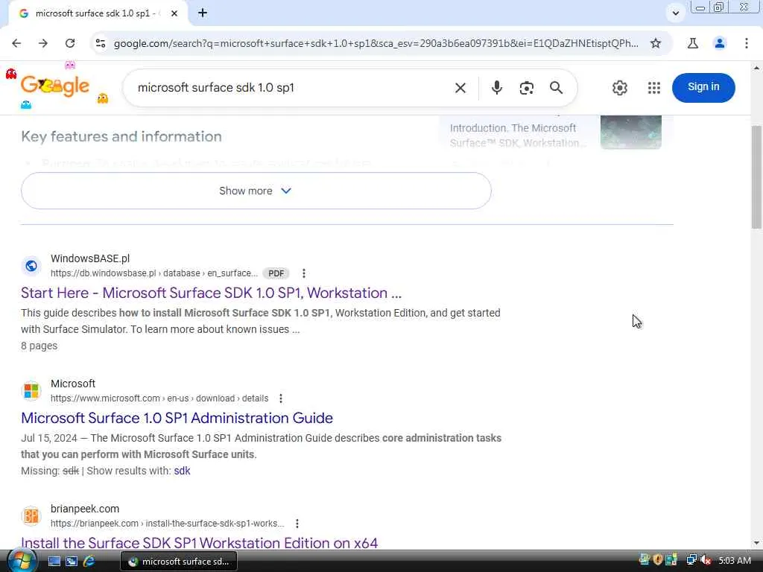
Task: Open more options for WindowsBASE.pl result
Action: [x=304, y=273]
